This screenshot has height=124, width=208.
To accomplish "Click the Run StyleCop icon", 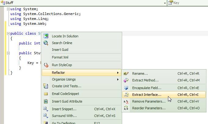I will [x=46, y=65].
